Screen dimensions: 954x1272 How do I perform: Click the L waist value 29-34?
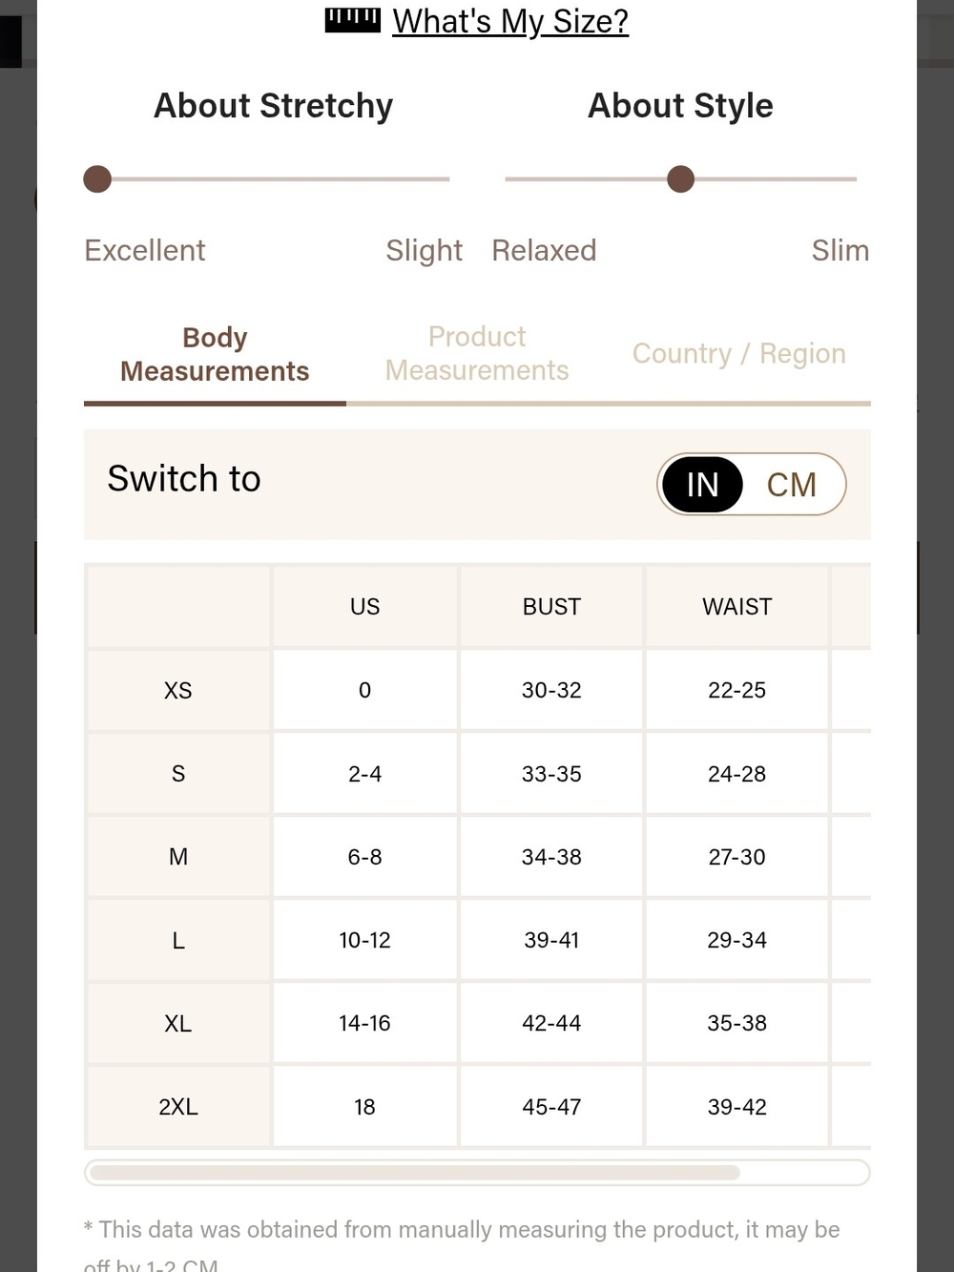pos(737,940)
